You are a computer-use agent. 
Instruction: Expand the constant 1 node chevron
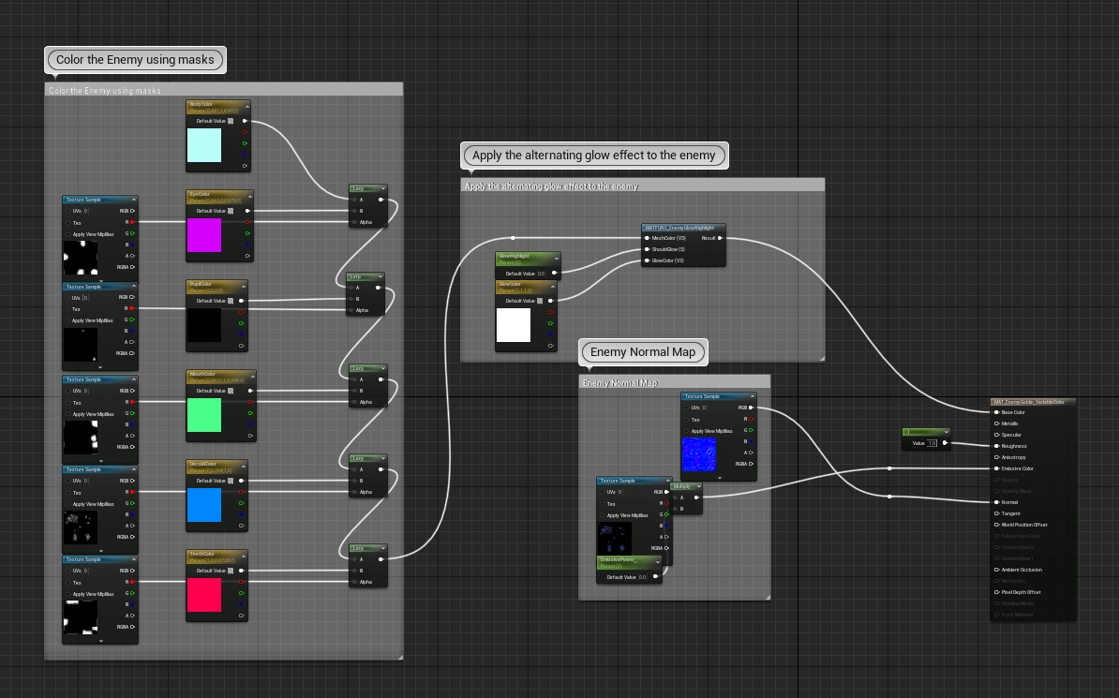(x=947, y=432)
